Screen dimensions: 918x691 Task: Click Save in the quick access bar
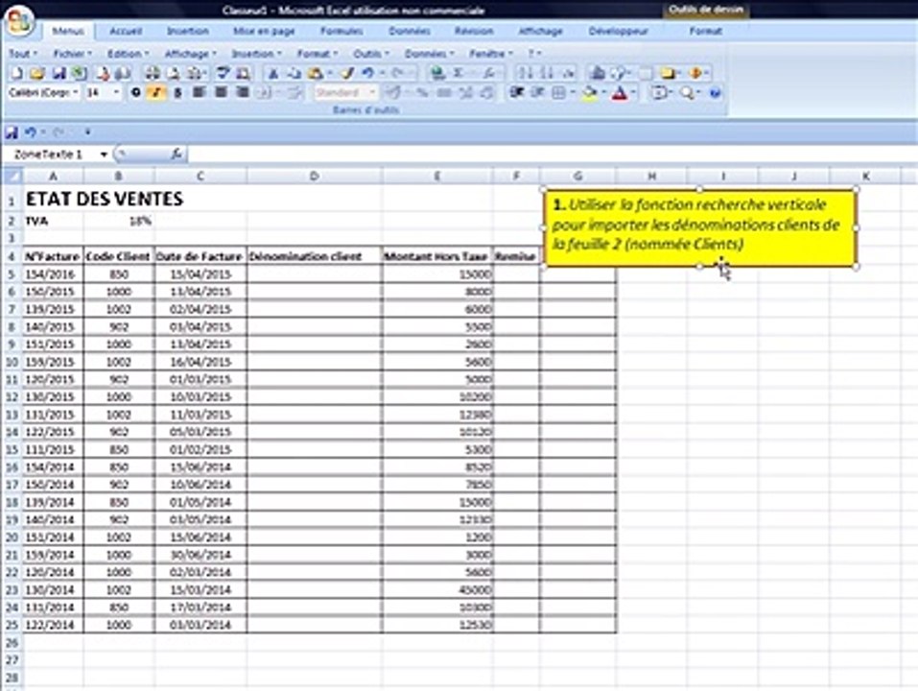tap(12, 133)
